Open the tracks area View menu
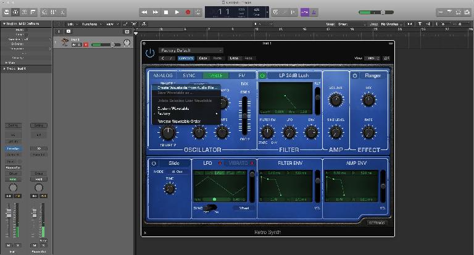This screenshot has height=255, width=474. 111,24
